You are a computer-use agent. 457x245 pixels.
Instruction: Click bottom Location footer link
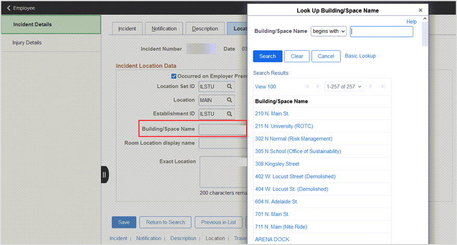pos(215,238)
